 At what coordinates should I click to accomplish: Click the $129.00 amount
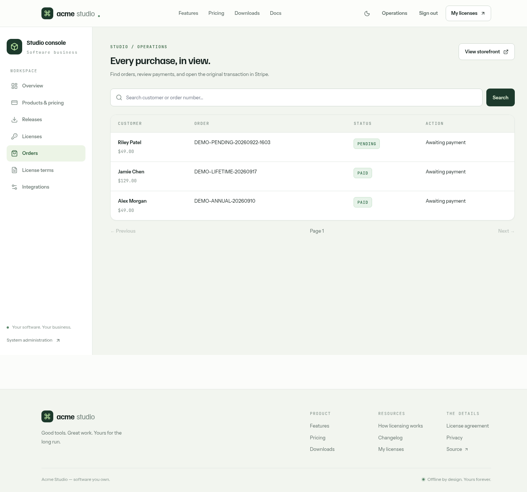coord(127,181)
